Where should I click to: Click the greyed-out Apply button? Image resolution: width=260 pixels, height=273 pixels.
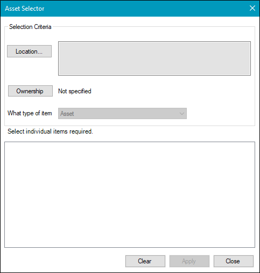point(189,261)
